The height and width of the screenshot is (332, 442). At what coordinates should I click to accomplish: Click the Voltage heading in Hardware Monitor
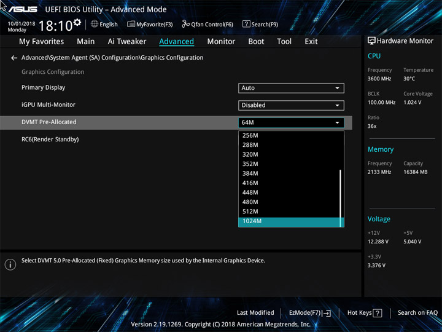[x=379, y=219]
